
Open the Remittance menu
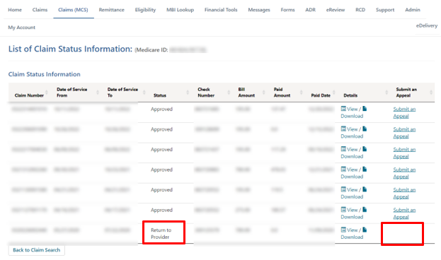point(111,10)
